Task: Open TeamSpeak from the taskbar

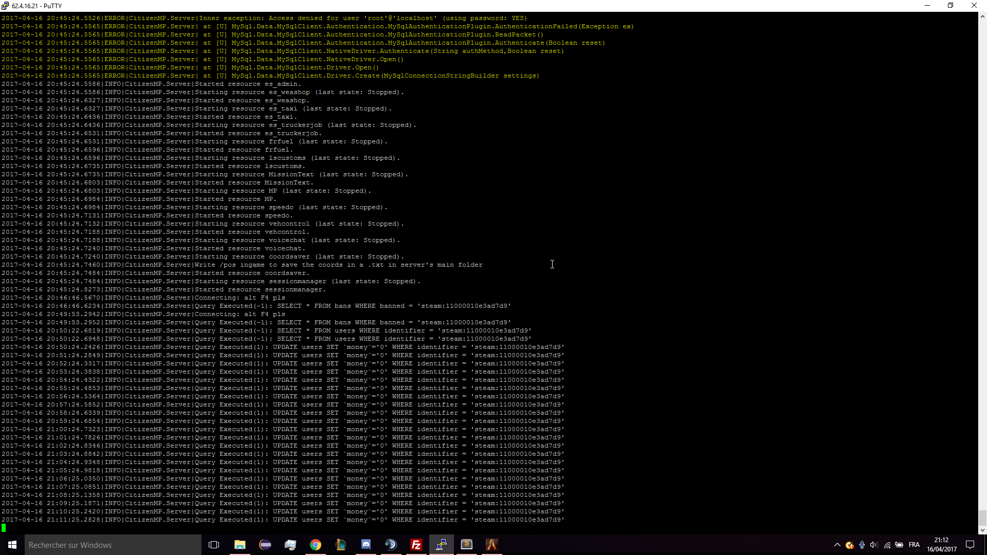Action: 391,545
